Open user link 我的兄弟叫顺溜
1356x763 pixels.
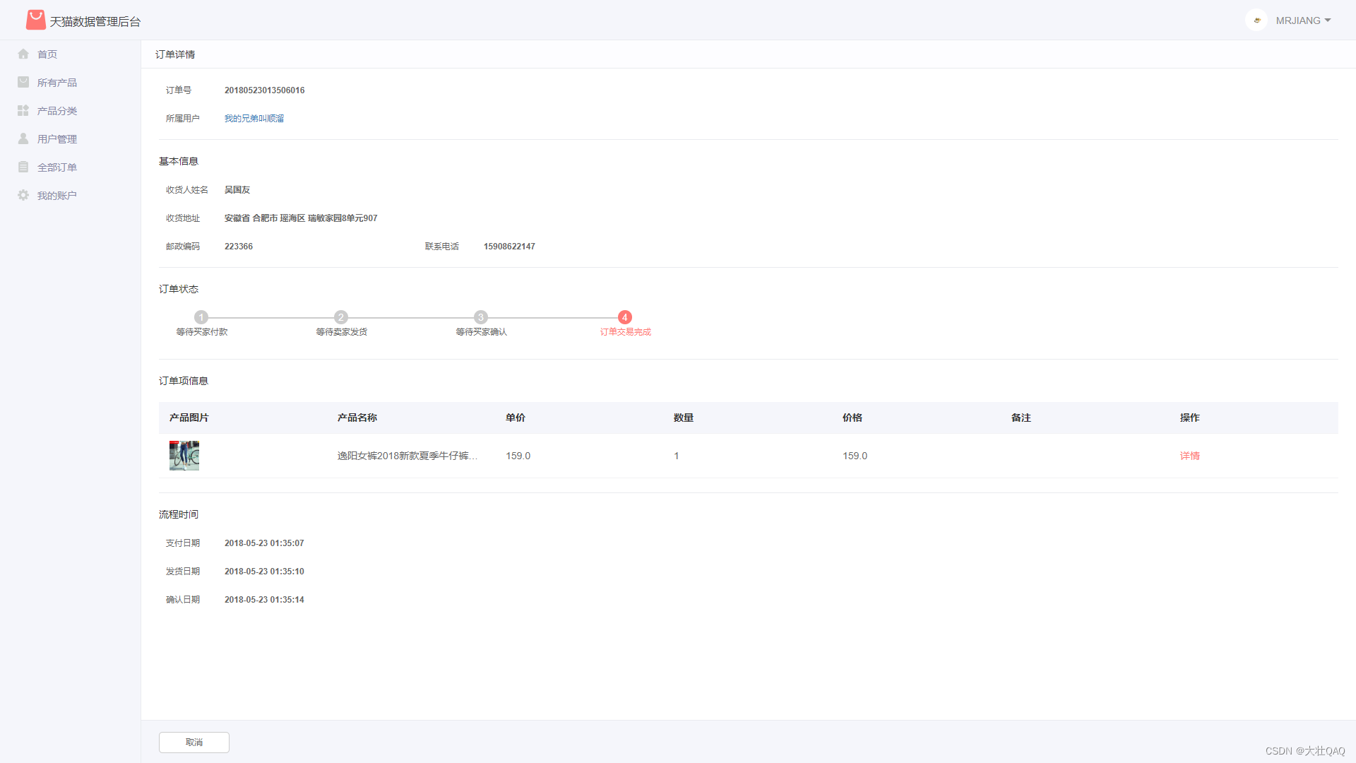pyautogui.click(x=254, y=119)
